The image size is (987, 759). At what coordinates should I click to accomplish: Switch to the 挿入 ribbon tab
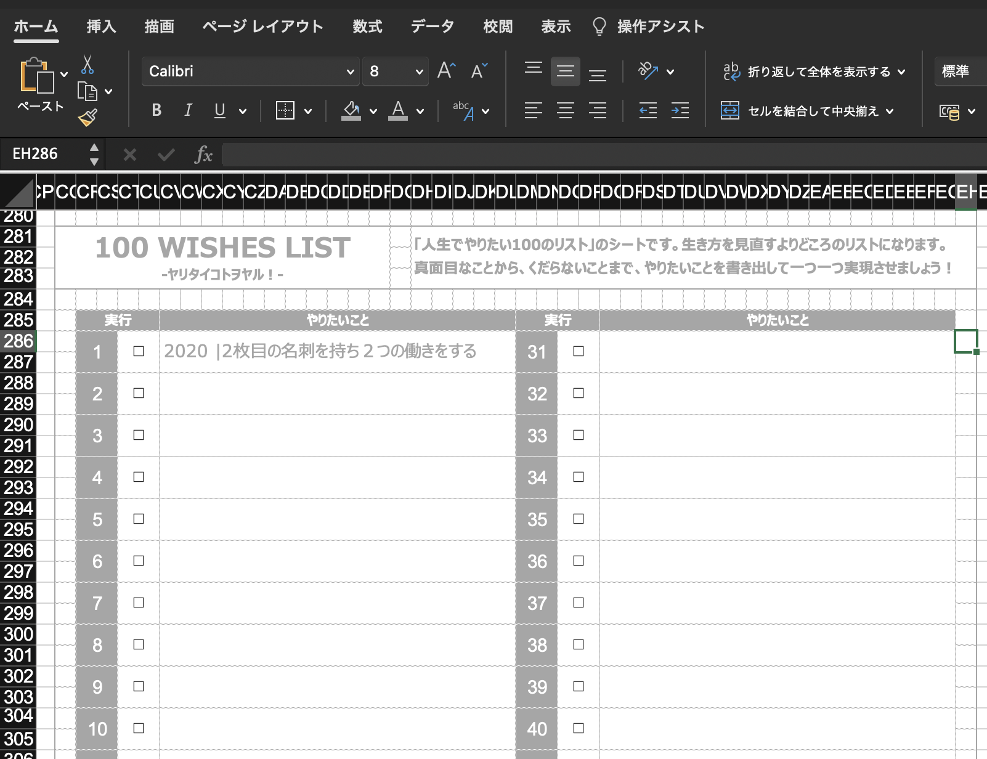[x=101, y=26]
